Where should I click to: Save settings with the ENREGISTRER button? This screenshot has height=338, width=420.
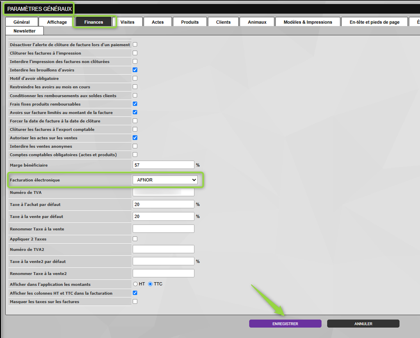tap(285, 324)
